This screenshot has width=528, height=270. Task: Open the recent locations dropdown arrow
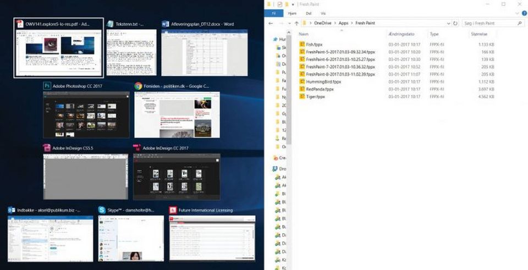click(x=289, y=24)
